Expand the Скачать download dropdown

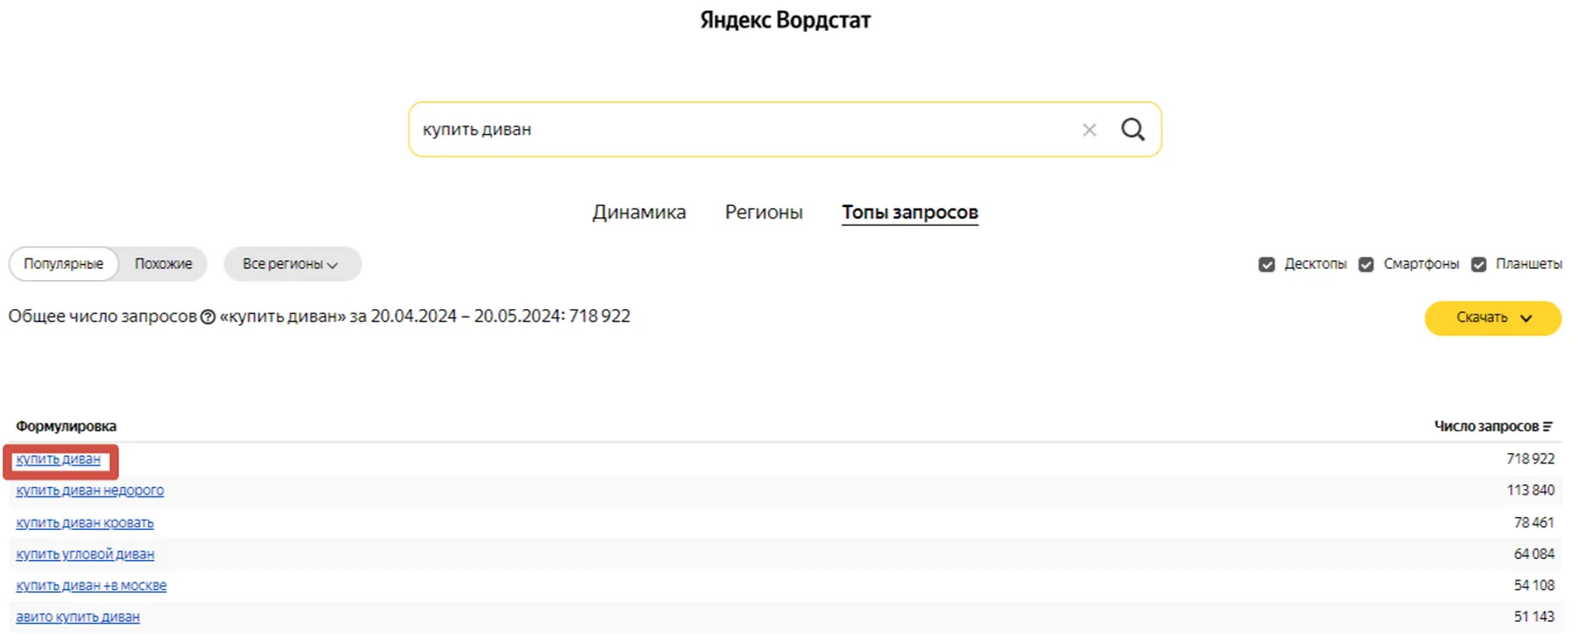click(x=1492, y=317)
